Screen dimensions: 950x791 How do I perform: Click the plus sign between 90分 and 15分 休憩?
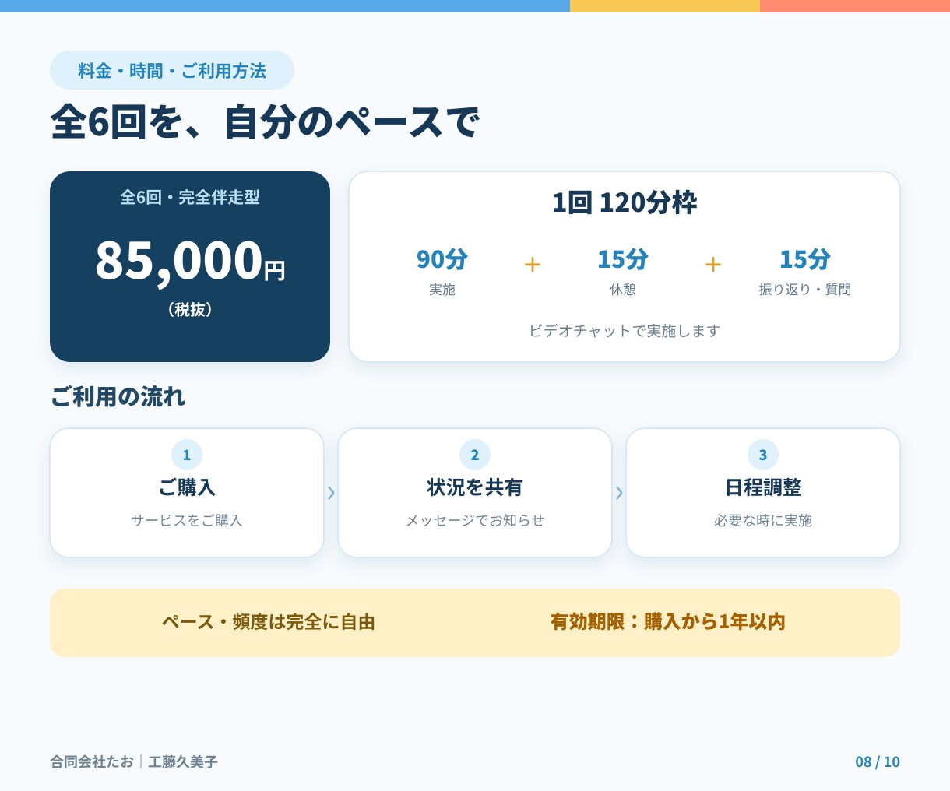[x=533, y=265]
